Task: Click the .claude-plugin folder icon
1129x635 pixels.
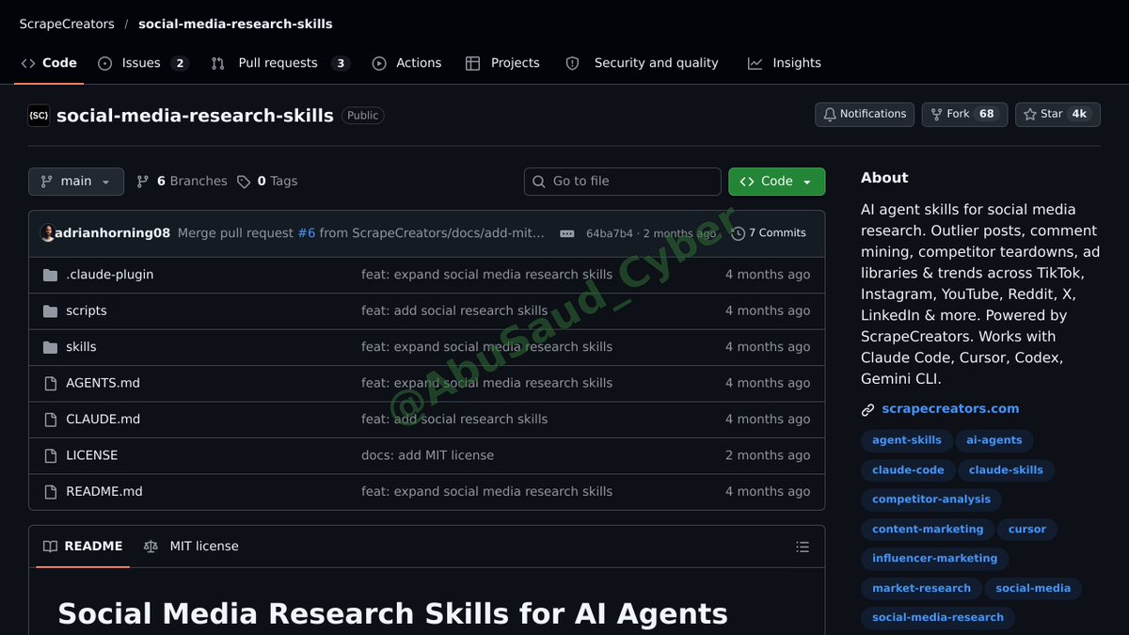Action: (51, 275)
